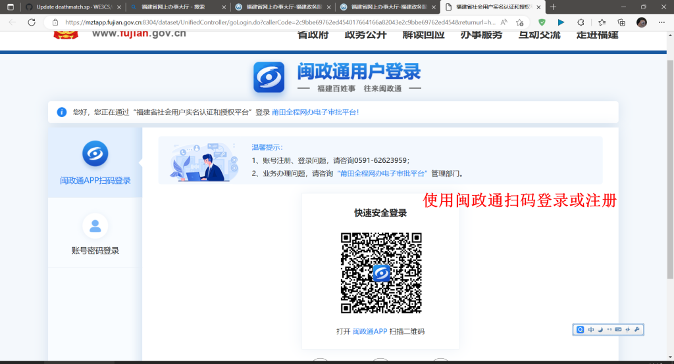Open the 省政府 navigation item
Viewport: 674px width, 364px height.
313,34
